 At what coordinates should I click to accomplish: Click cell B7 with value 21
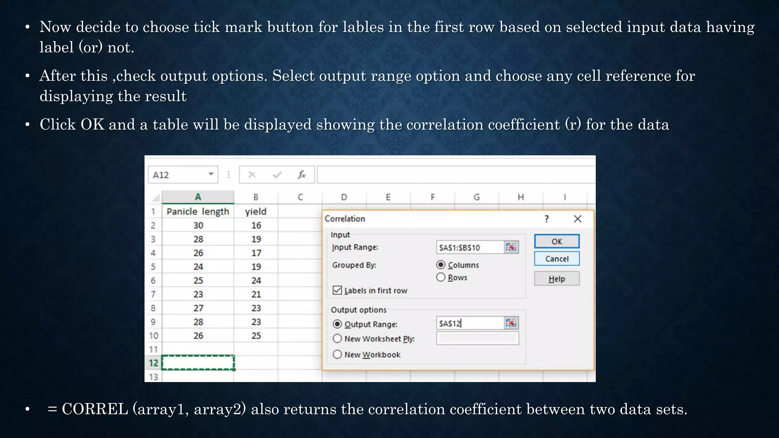(x=256, y=294)
